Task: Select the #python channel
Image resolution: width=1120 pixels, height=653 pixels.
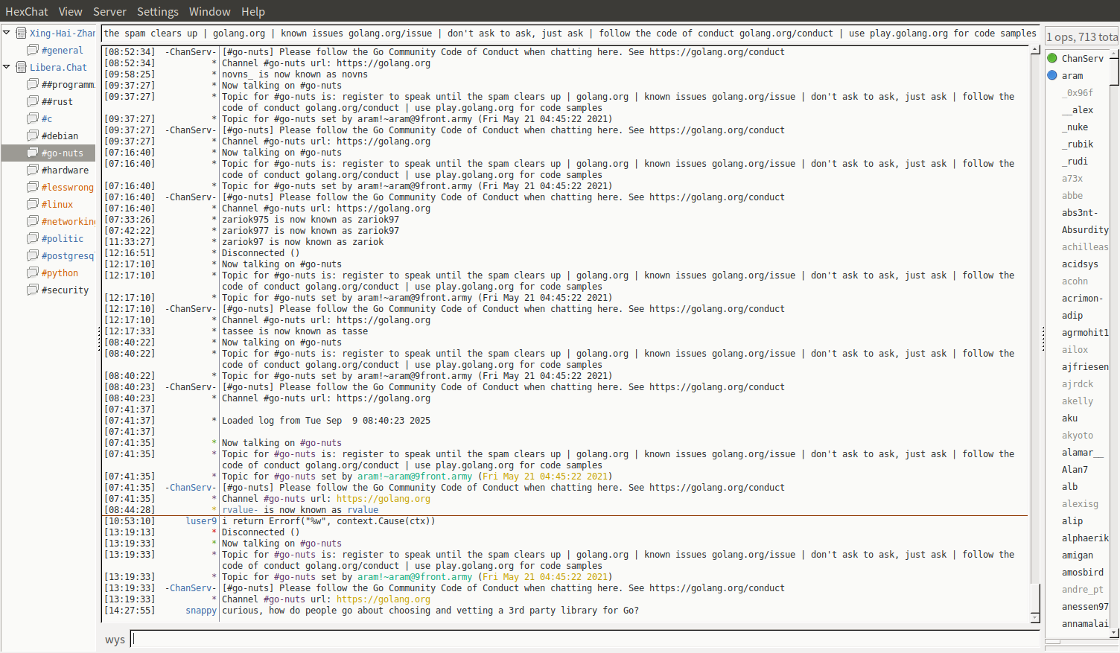Action: [60, 273]
